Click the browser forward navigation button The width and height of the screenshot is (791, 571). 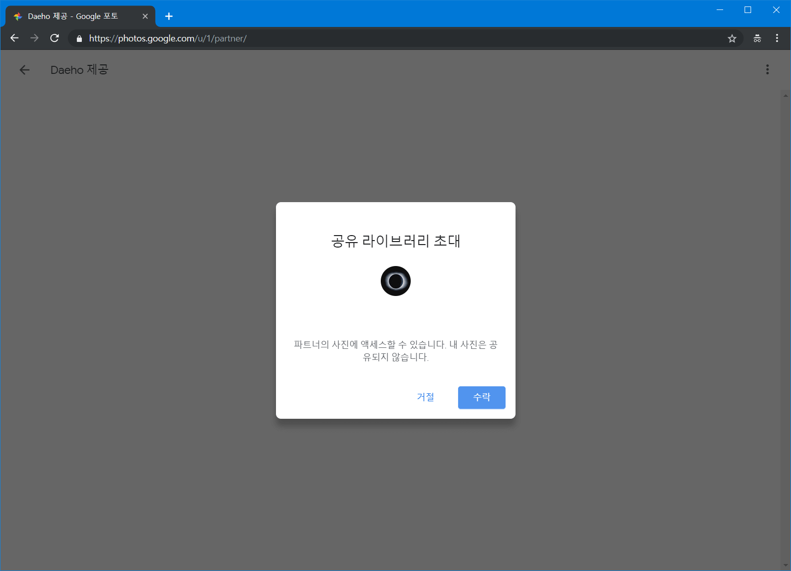pyautogui.click(x=34, y=38)
